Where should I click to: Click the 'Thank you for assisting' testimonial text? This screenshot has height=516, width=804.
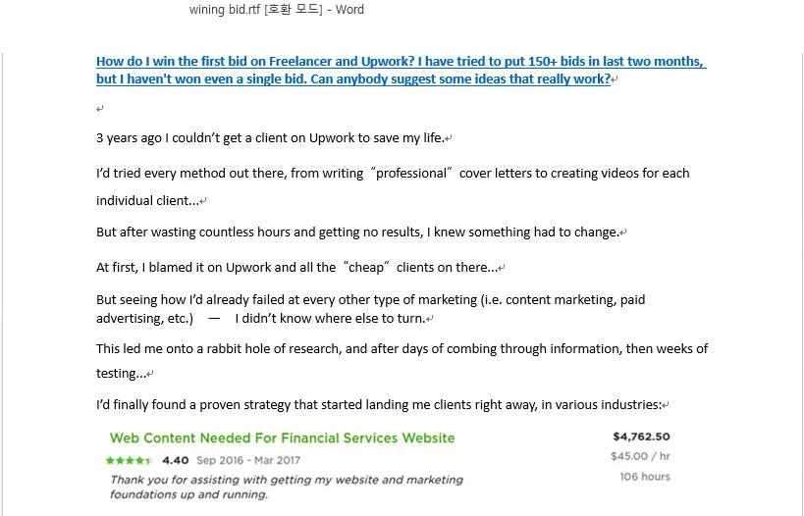[x=286, y=481]
